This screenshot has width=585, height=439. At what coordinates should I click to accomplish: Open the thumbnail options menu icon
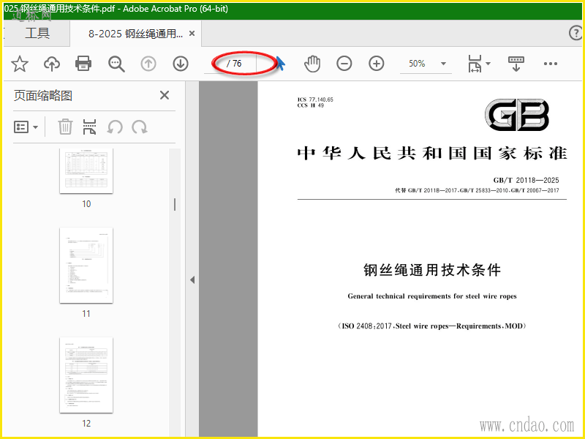[x=21, y=127]
